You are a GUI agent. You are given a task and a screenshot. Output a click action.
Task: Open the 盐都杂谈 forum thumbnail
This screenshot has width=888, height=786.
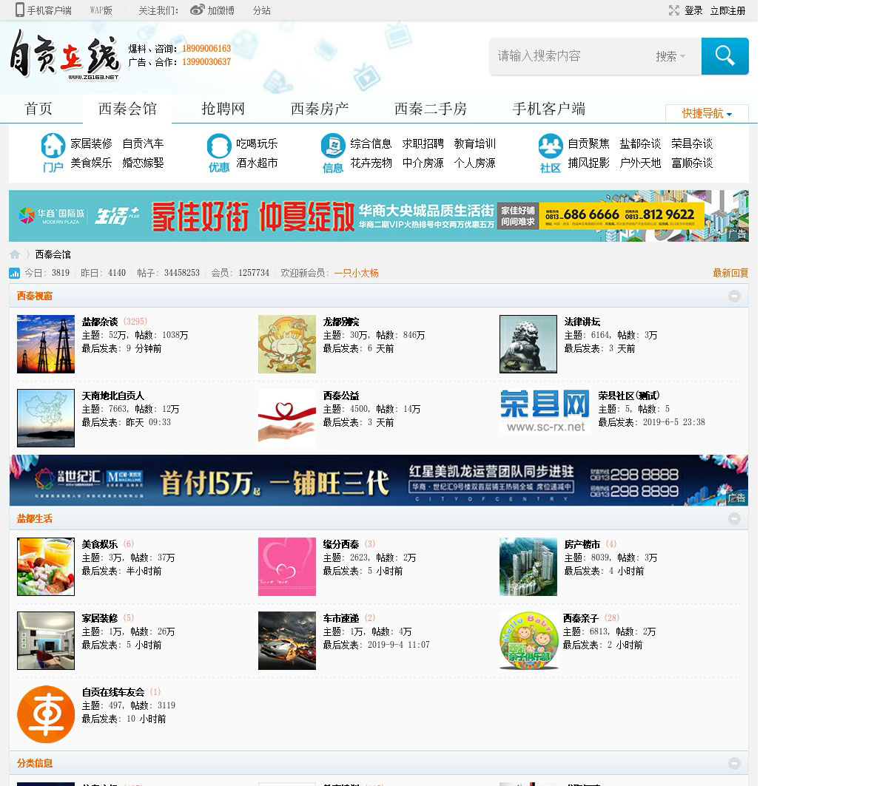point(46,345)
